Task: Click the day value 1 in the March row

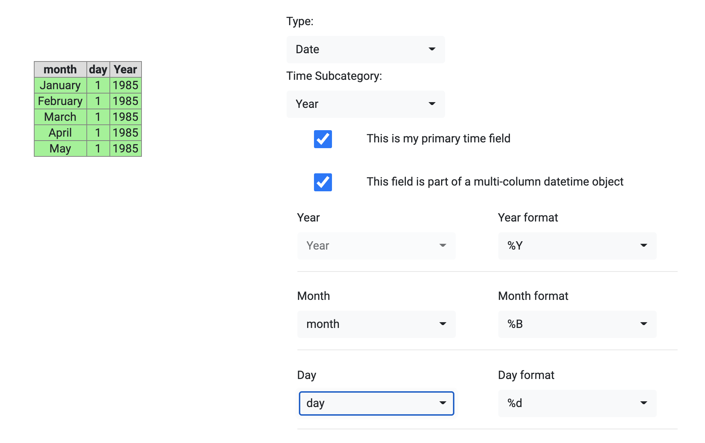Action: (x=98, y=117)
